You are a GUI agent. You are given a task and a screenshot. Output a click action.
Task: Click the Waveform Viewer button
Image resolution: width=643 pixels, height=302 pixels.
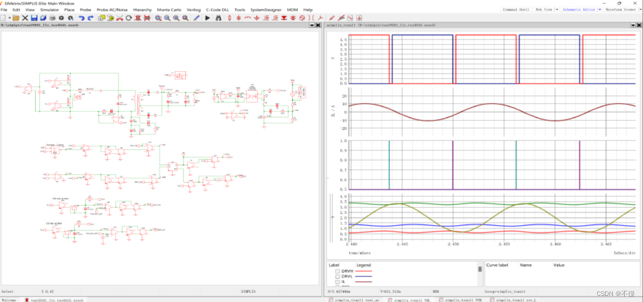[621, 9]
